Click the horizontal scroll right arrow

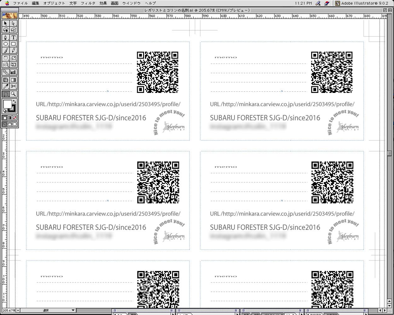(x=385, y=311)
